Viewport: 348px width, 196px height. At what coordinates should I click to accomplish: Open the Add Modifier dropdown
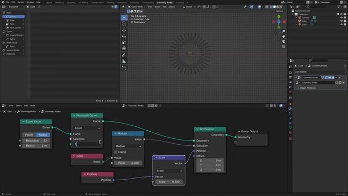[x=320, y=72]
